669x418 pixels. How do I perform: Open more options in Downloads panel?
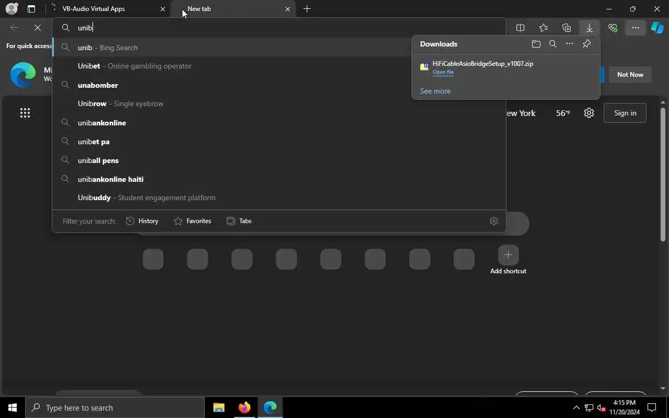(570, 44)
